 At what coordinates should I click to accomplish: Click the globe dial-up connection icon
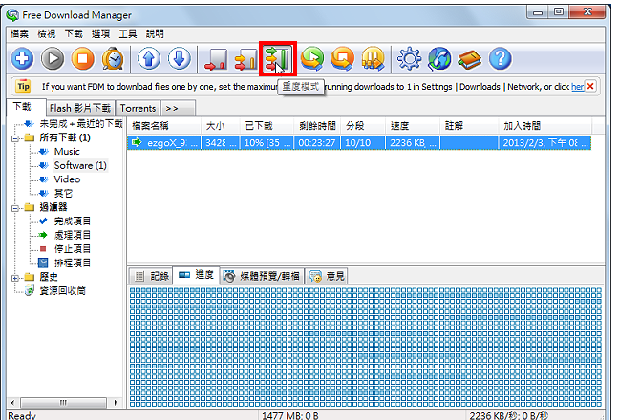(439, 59)
